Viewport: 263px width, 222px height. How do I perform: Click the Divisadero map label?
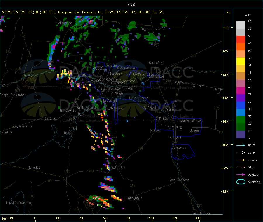pyautogui.click(x=63, y=23)
